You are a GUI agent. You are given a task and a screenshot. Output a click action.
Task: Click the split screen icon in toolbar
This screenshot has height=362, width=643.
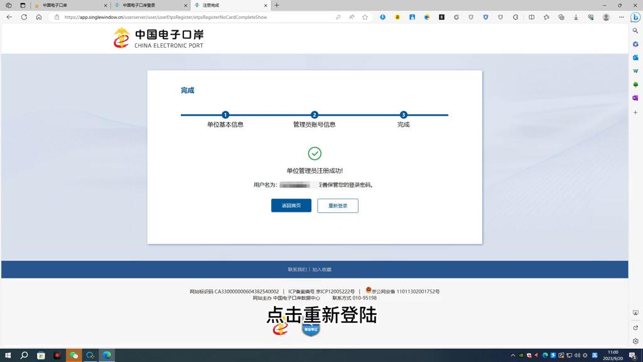(532, 17)
